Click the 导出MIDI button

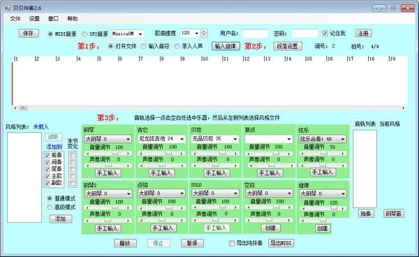tap(281, 243)
